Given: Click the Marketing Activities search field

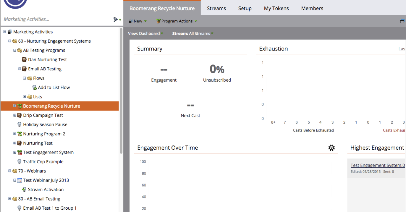Looking at the screenshot, I should pyautogui.click(x=56, y=19).
